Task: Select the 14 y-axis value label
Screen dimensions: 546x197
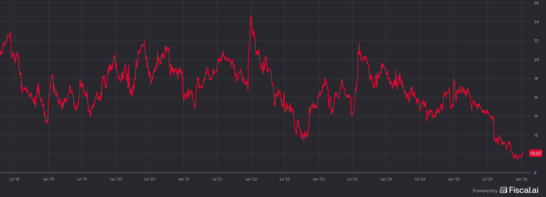Action: 536,116
